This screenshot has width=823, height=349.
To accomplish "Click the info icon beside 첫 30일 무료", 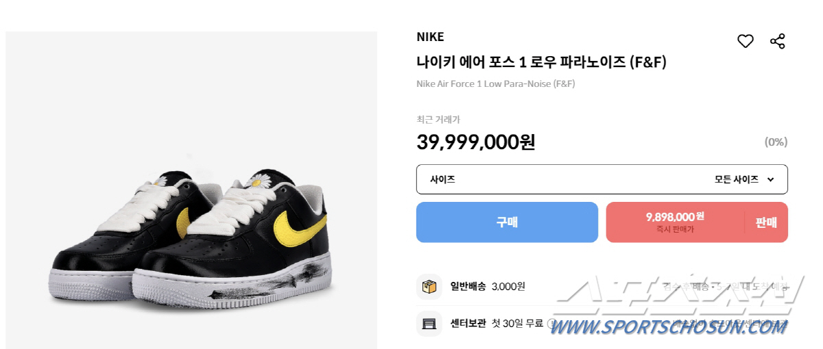I will [x=551, y=324].
